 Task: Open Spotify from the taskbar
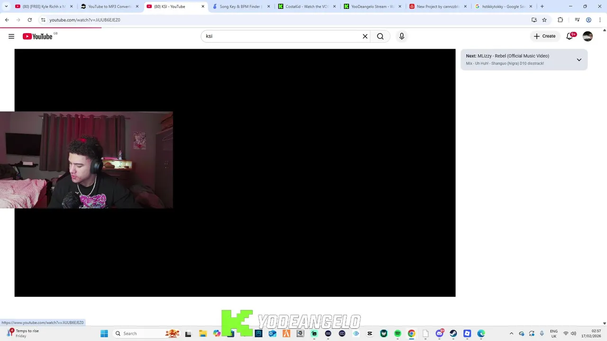(397, 333)
